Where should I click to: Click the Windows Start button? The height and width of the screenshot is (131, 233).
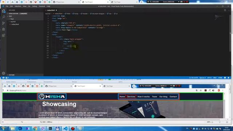pyautogui.click(x=3, y=128)
